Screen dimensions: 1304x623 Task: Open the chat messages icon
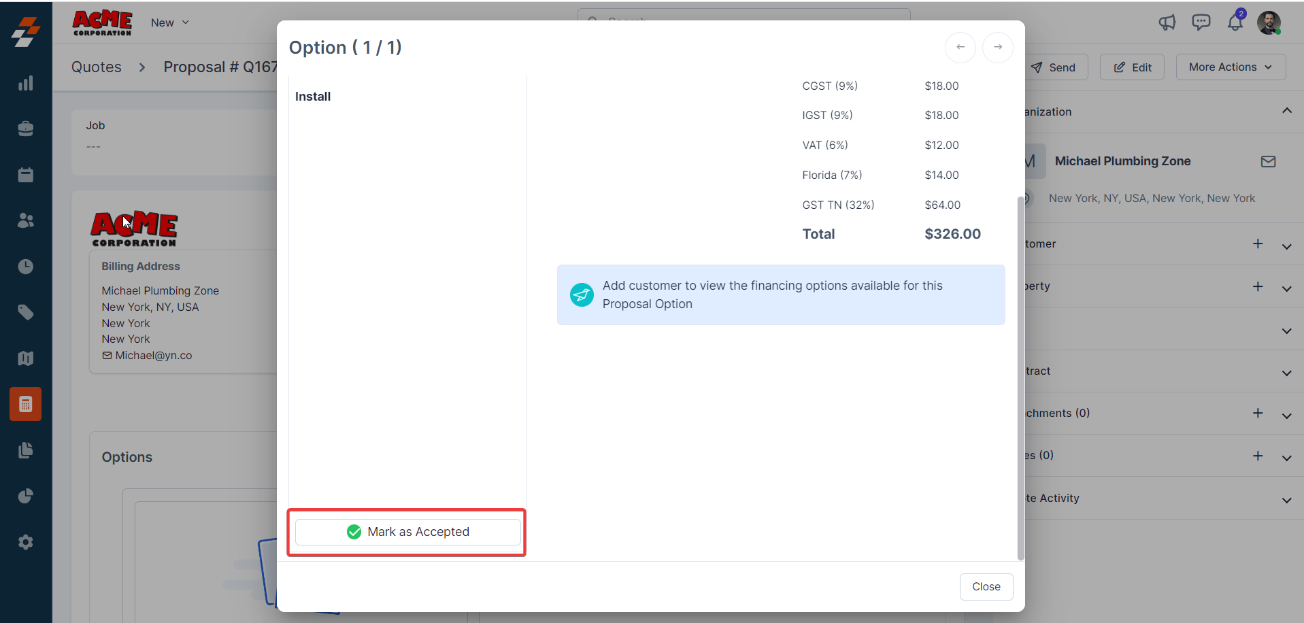click(x=1201, y=22)
